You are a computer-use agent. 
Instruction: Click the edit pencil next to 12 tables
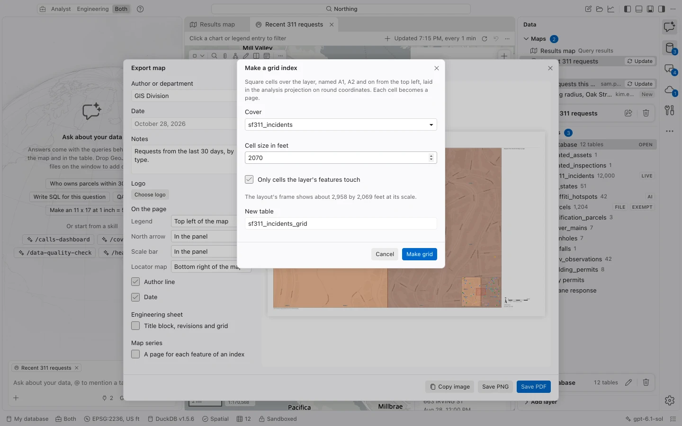[628, 382]
